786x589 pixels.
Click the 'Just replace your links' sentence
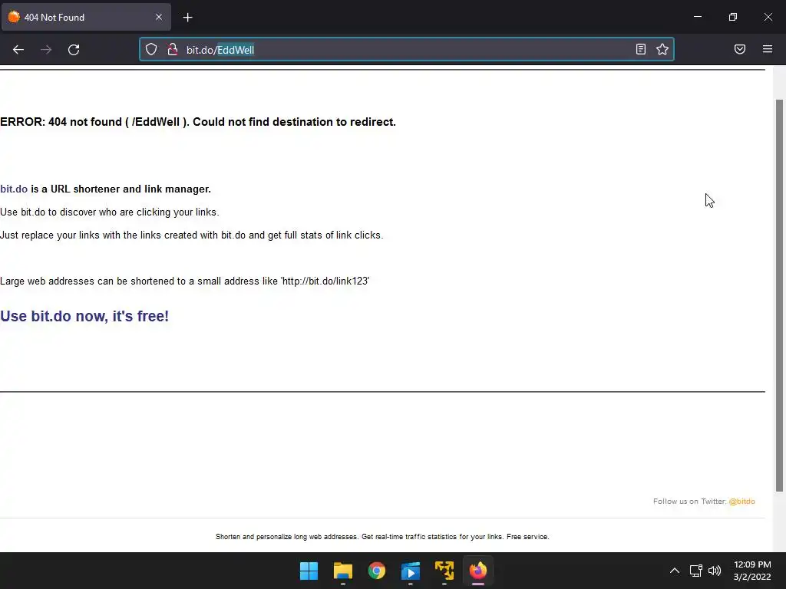pyautogui.click(x=191, y=235)
